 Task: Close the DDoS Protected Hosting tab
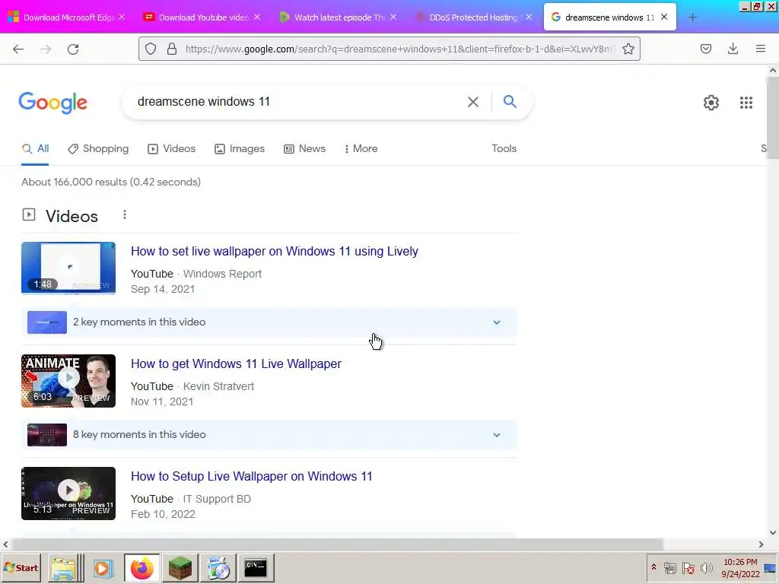click(529, 17)
